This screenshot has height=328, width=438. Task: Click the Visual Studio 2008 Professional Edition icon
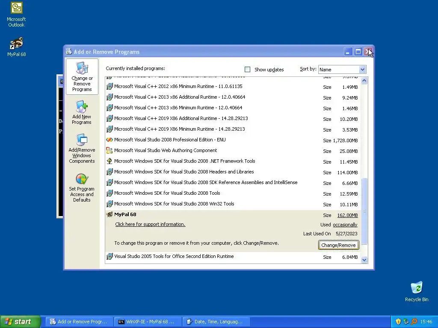(x=109, y=140)
